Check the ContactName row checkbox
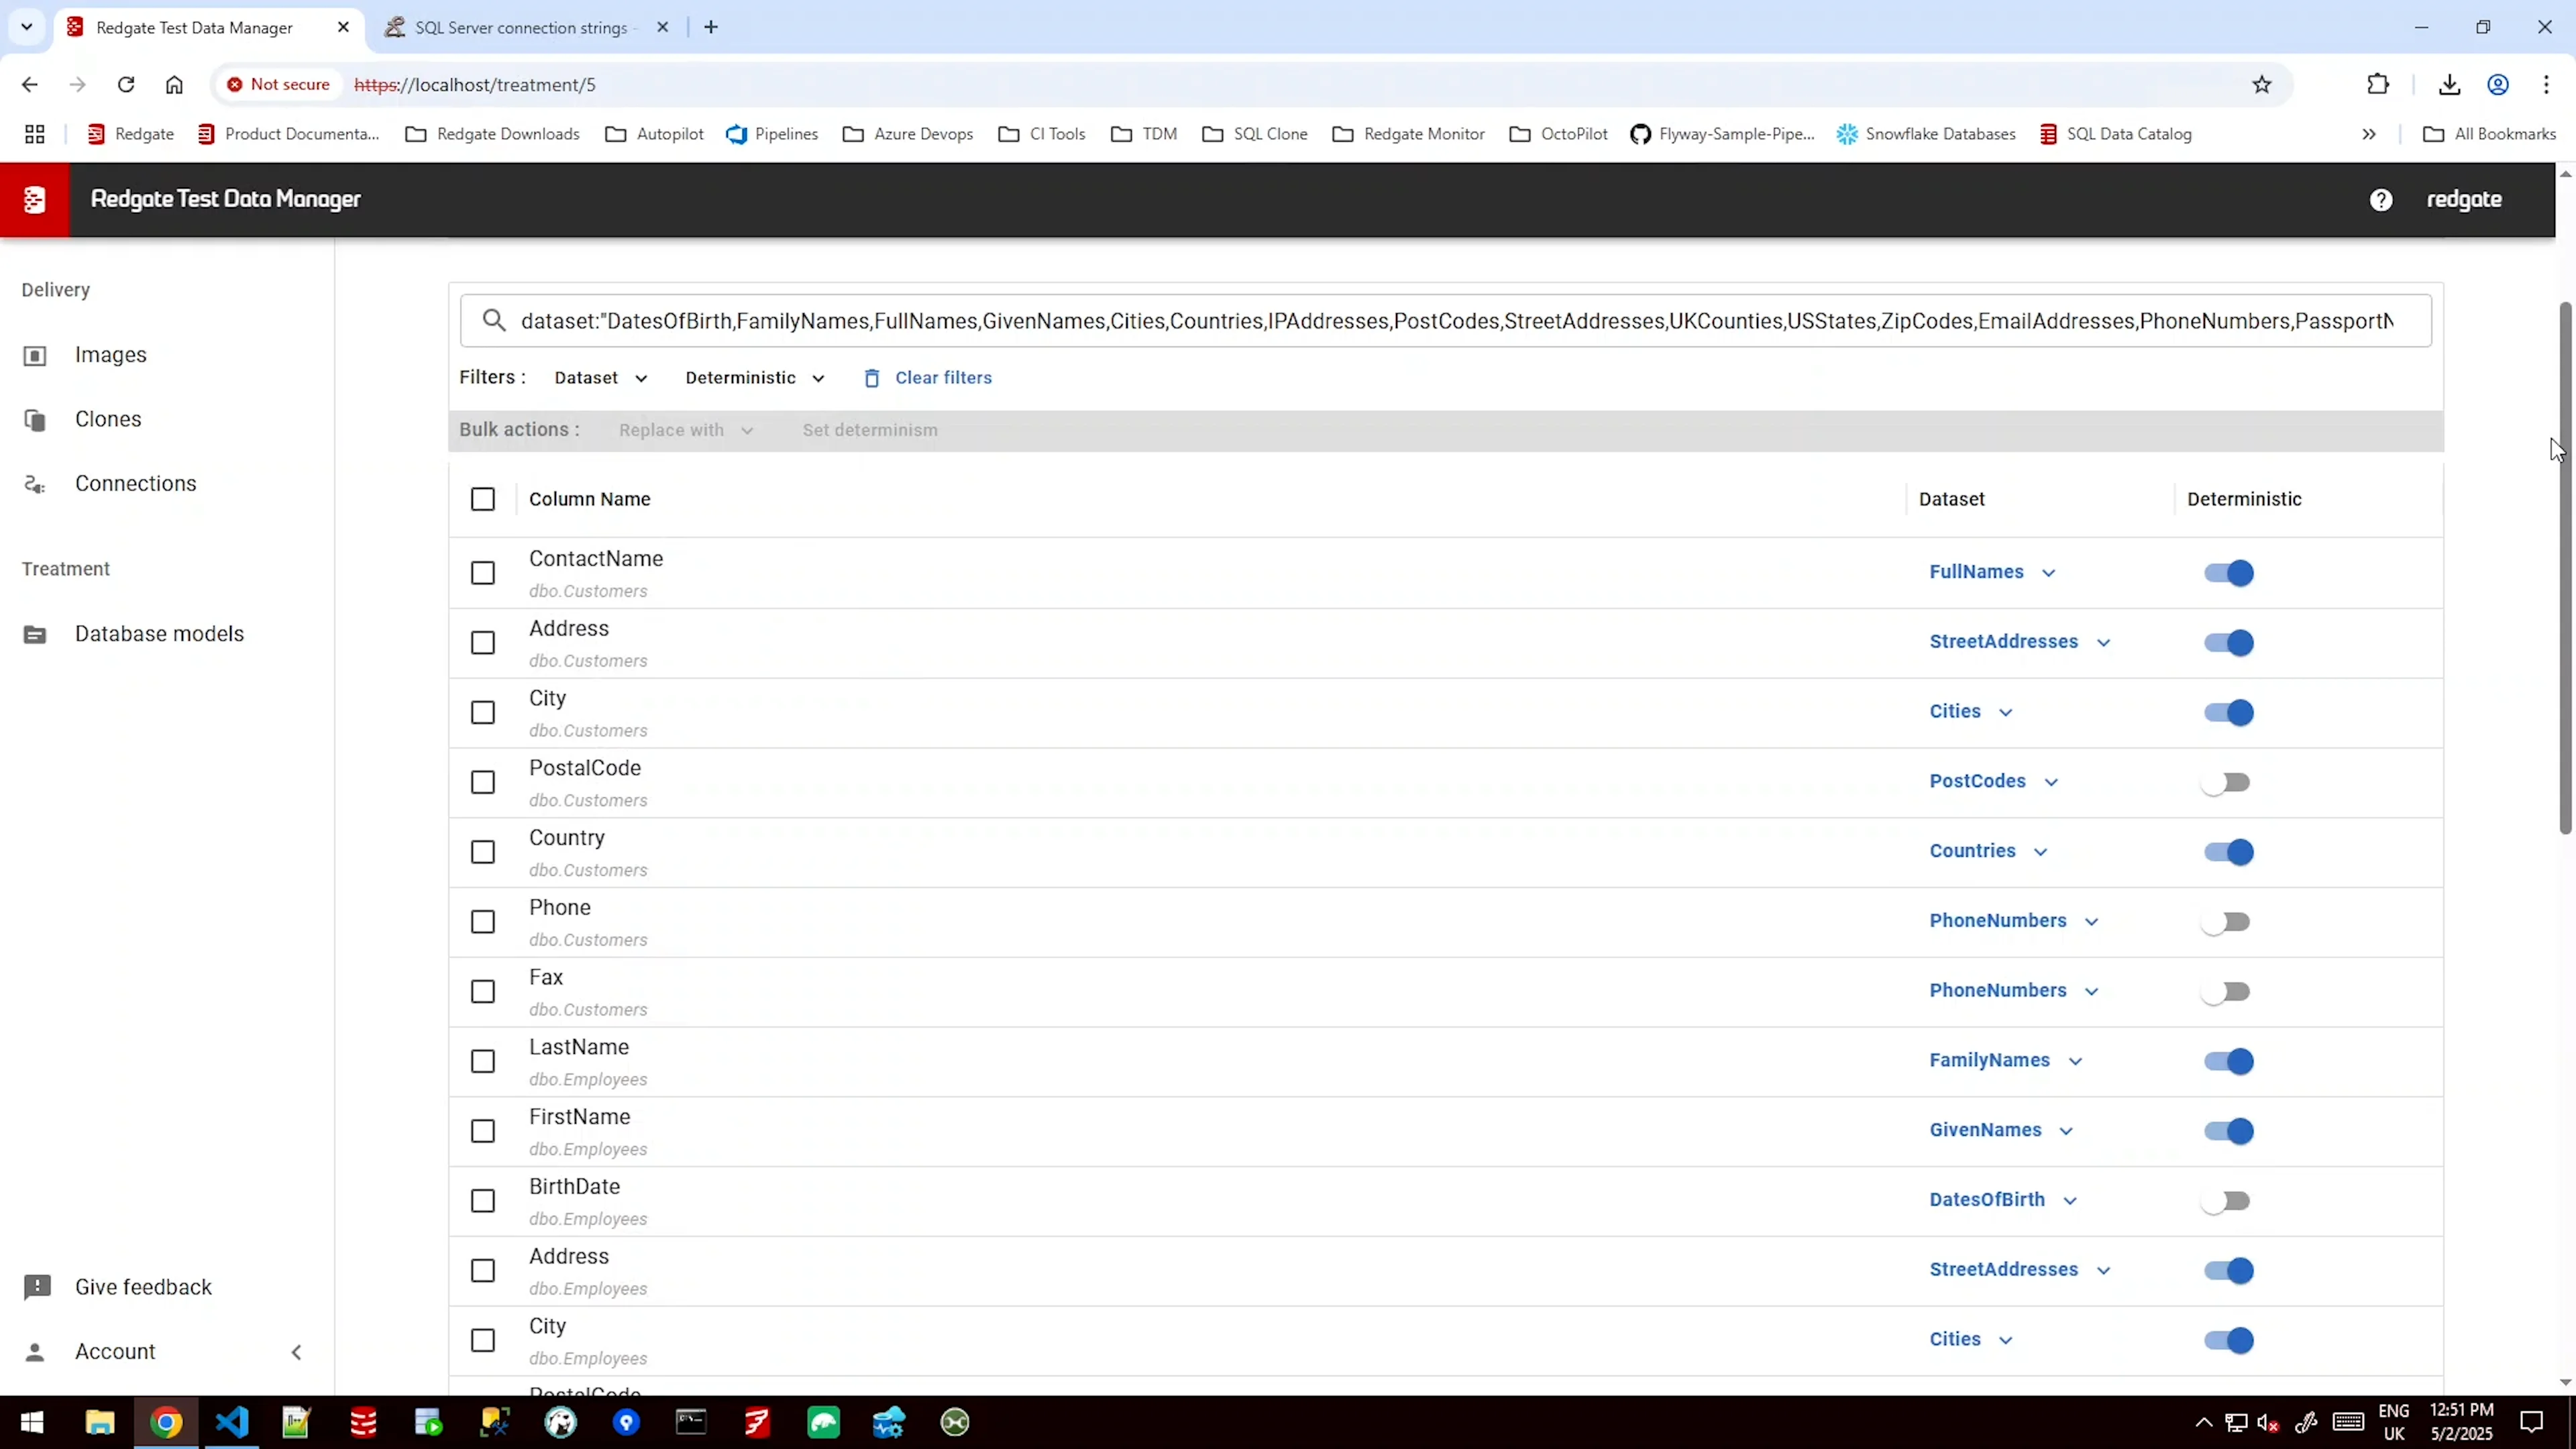The width and height of the screenshot is (2576, 1449). click(x=483, y=573)
